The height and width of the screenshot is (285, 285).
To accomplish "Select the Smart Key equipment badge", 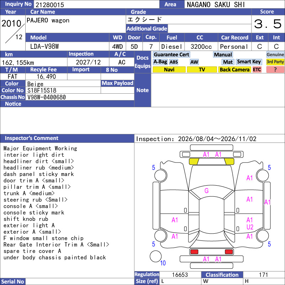I will tap(249, 62).
